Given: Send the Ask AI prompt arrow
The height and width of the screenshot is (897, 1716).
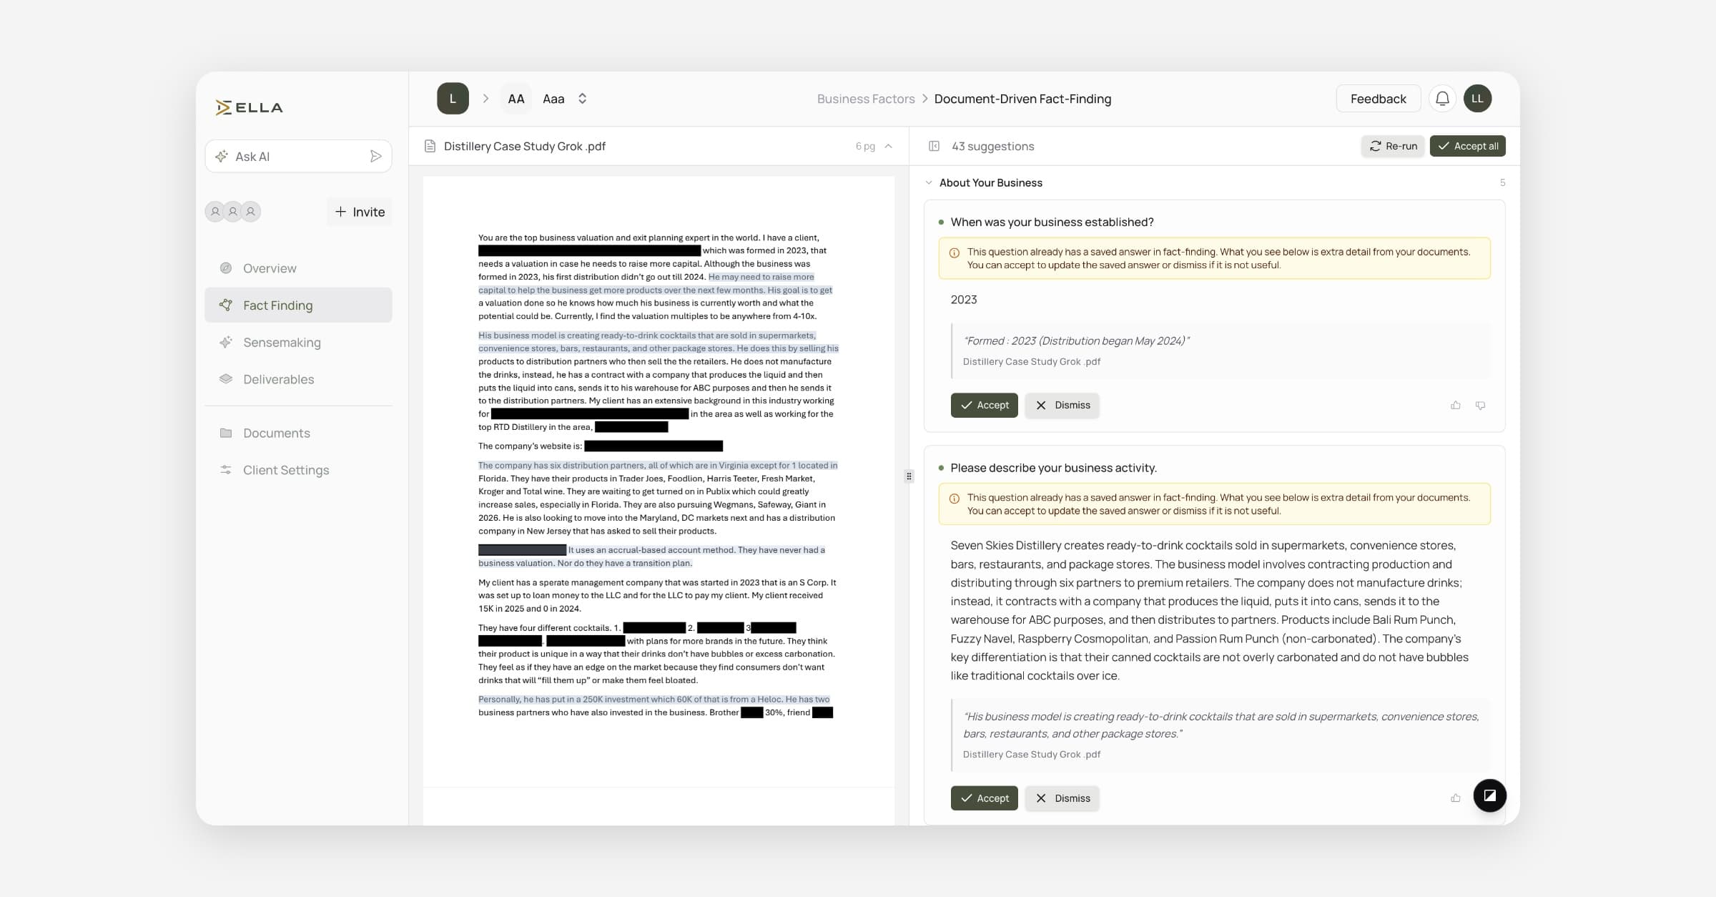Looking at the screenshot, I should click(375, 156).
